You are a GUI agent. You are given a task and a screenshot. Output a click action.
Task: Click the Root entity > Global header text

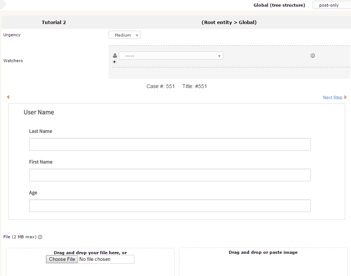229,23
